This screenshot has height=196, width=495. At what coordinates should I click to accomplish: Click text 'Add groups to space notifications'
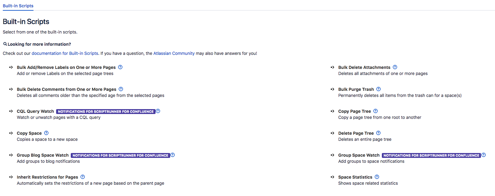pyautogui.click(x=371, y=161)
